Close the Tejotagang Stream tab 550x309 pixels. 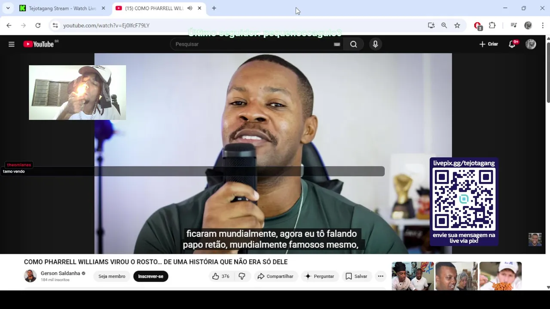click(x=103, y=8)
